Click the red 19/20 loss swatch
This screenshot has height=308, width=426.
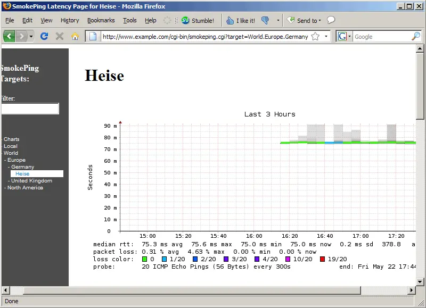322,259
